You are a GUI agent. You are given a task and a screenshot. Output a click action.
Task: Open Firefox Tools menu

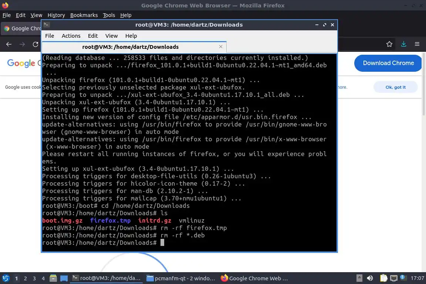coord(109,15)
